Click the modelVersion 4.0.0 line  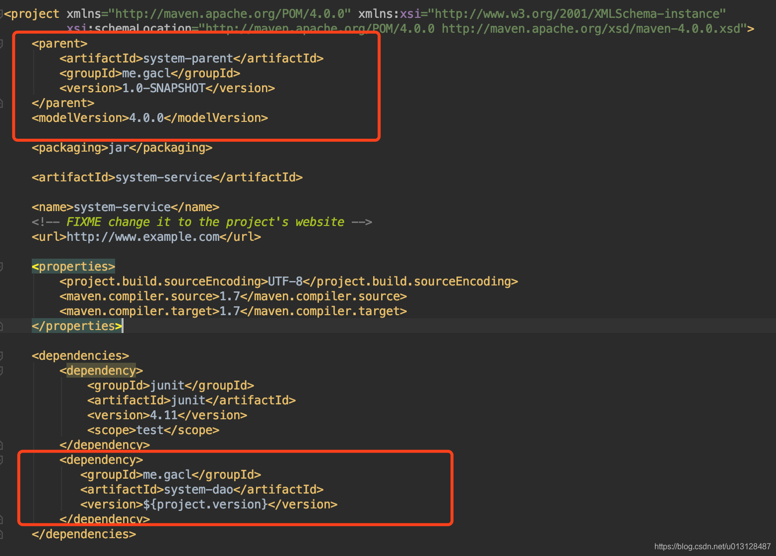[150, 118]
